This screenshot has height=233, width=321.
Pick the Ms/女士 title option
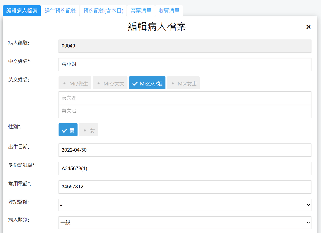coord(183,83)
